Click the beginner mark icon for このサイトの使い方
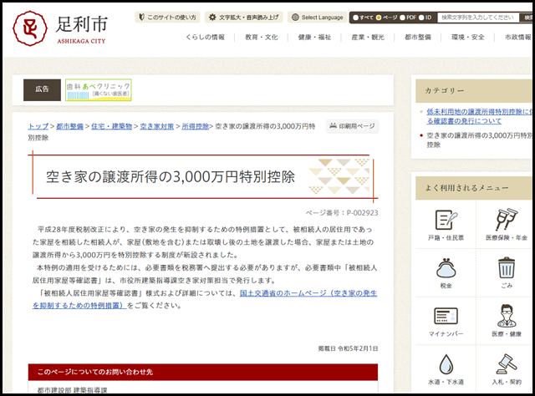 coord(141,17)
